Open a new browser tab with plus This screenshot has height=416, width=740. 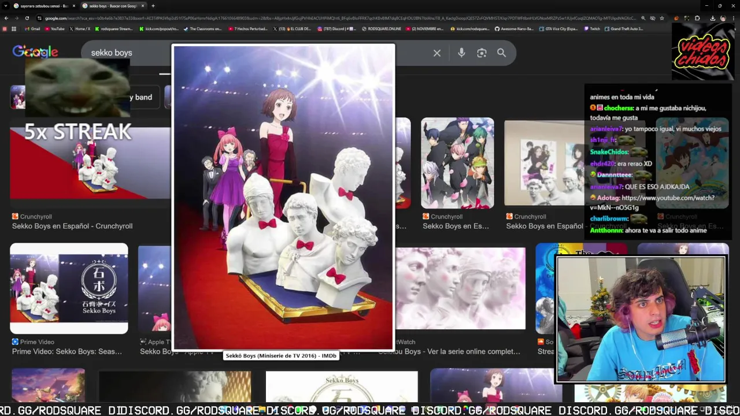[x=153, y=6]
